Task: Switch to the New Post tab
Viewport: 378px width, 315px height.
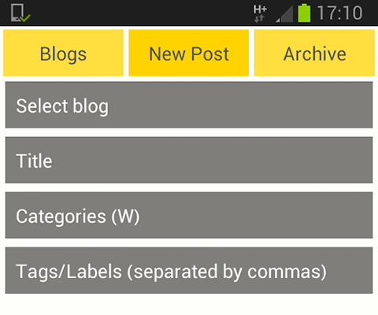Action: [188, 53]
